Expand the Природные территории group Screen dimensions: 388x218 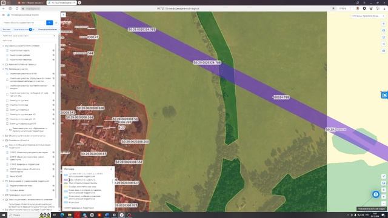click(3, 195)
